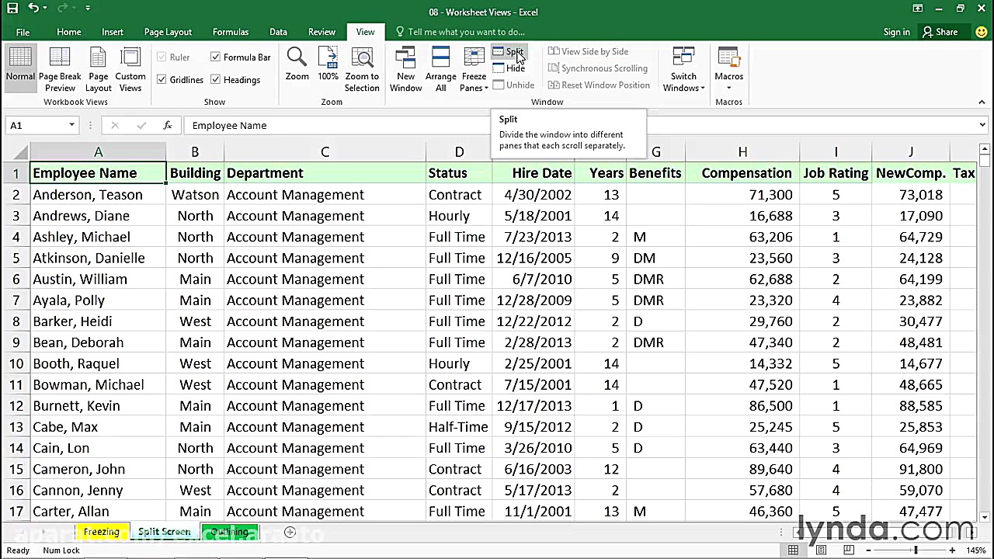Select the Normal workbook view icon

[x=20, y=66]
